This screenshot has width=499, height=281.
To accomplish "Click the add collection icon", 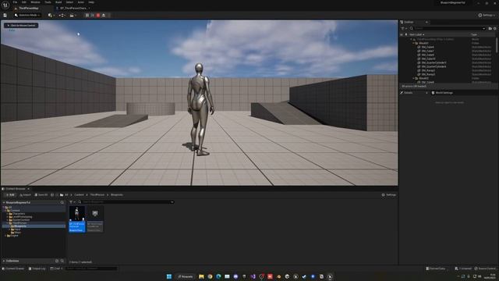I will click(57, 261).
